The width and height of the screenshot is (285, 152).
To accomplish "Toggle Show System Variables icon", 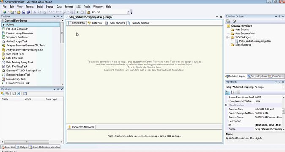I will click(14, 94).
